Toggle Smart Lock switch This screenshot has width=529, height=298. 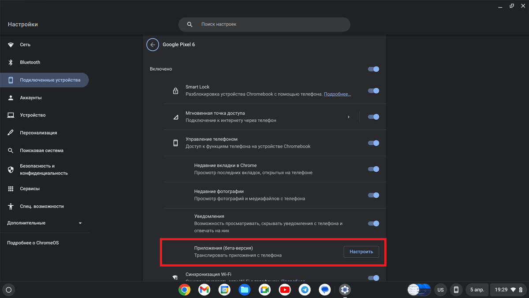click(x=373, y=91)
